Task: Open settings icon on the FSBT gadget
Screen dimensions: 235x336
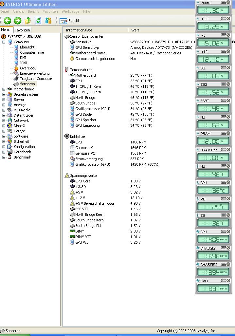Action: (223, 100)
